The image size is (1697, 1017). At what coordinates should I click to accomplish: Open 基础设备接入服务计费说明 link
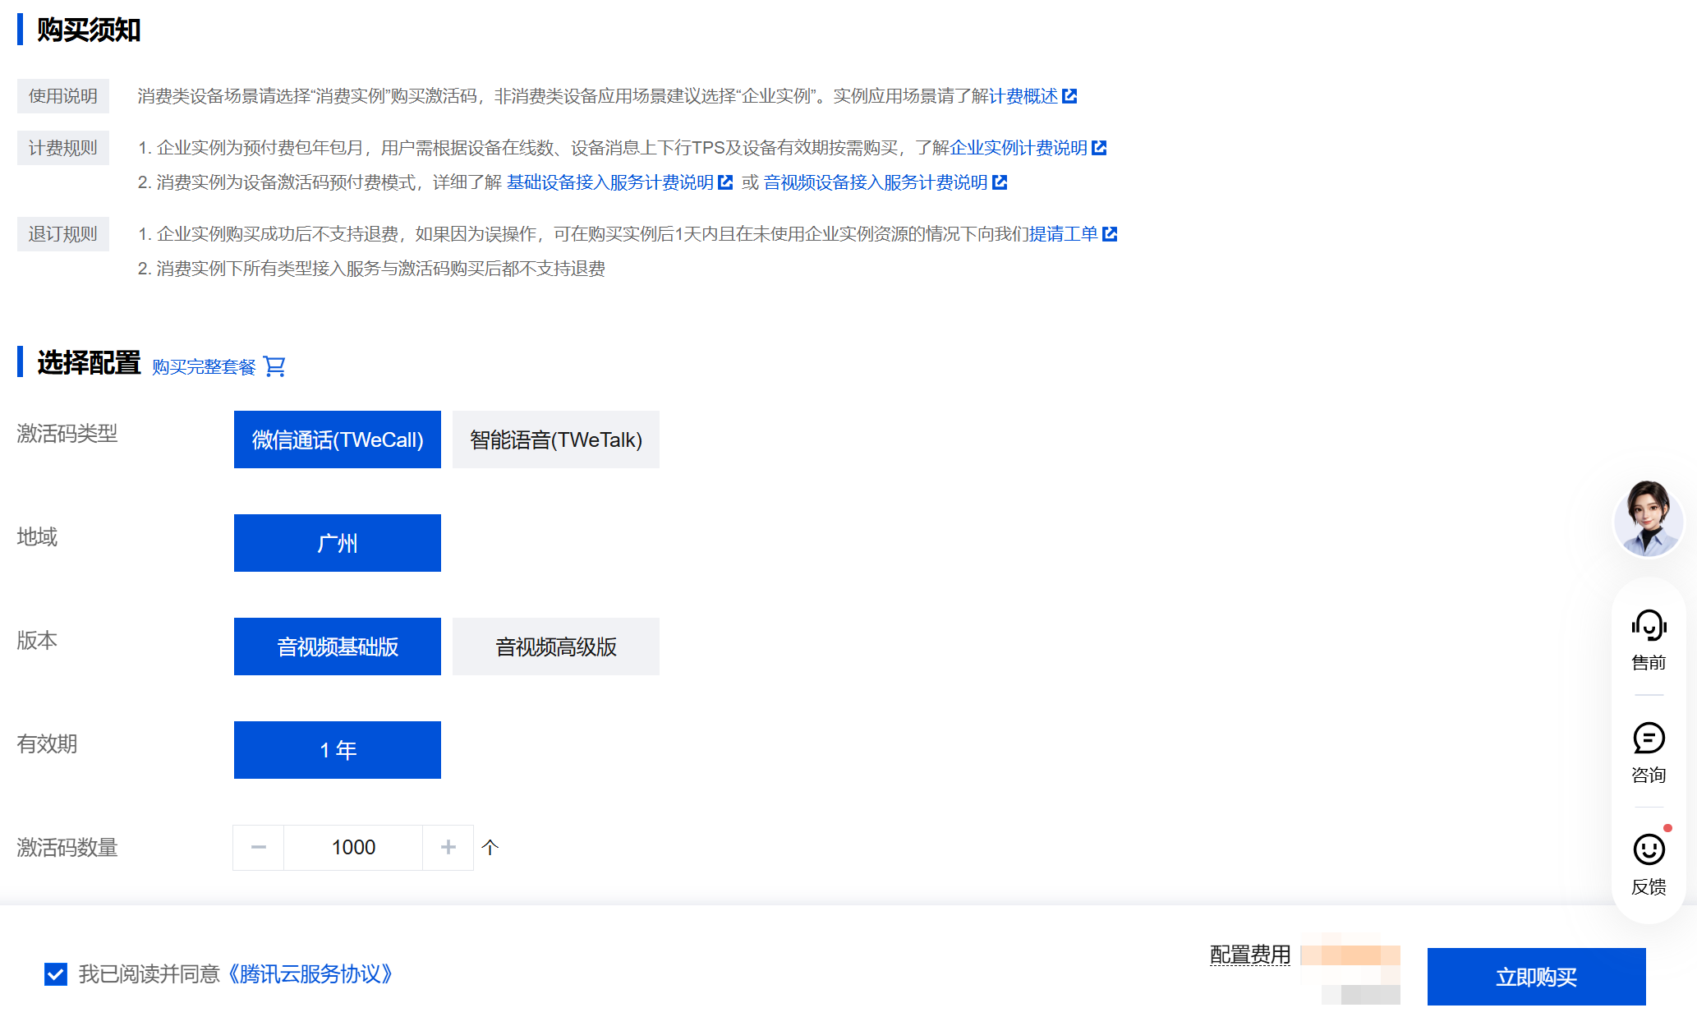point(609,182)
